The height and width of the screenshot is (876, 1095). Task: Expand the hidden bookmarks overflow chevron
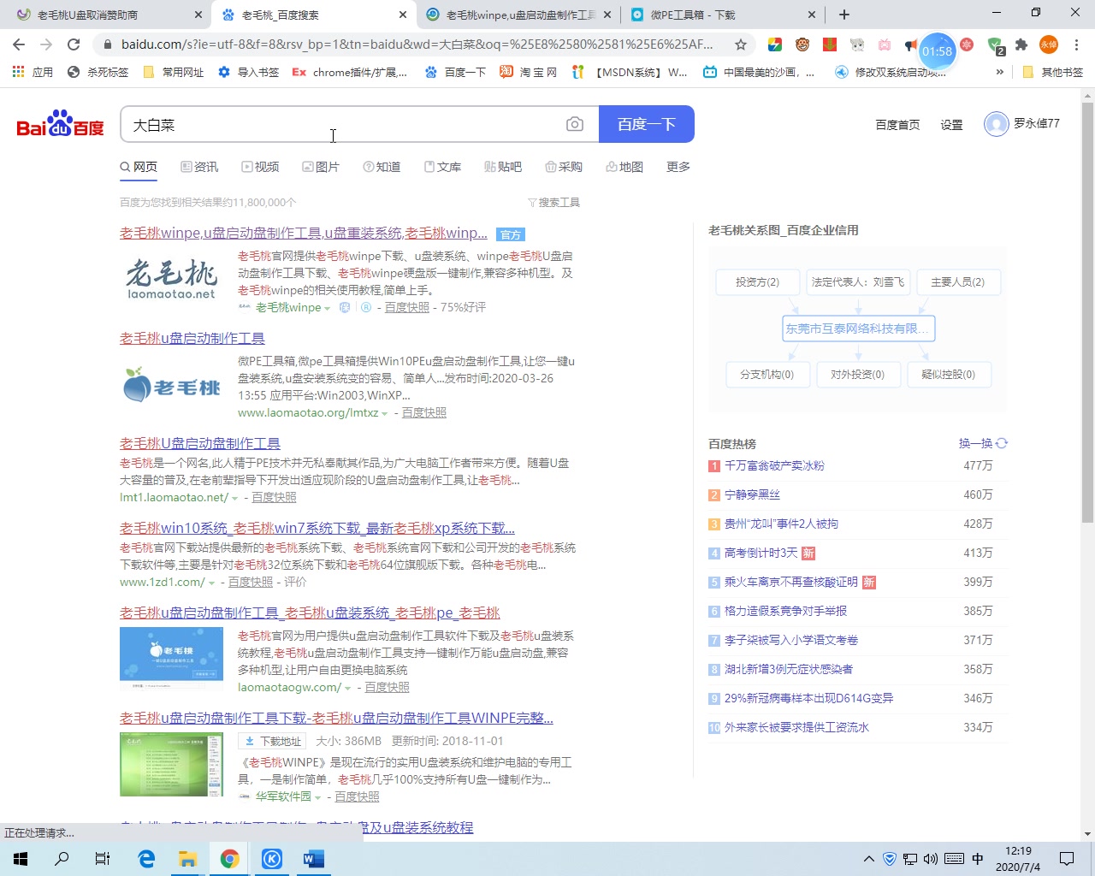point(999,72)
